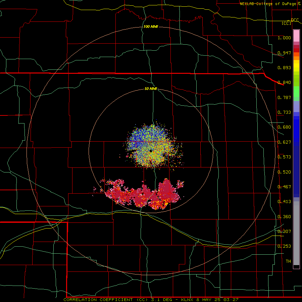Screen dimensions: 302x302
Task: Click the 0.627 legend value
Action: (284, 142)
